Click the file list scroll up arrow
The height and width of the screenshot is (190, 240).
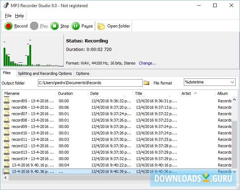coord(235,99)
